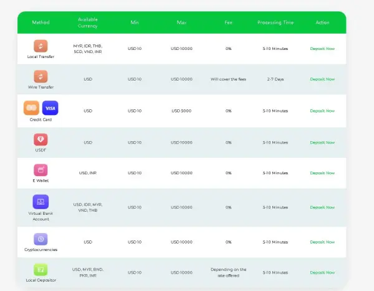This screenshot has height=291, width=374.
Task: Deposit Now via Local Depositor
Action: click(322, 272)
